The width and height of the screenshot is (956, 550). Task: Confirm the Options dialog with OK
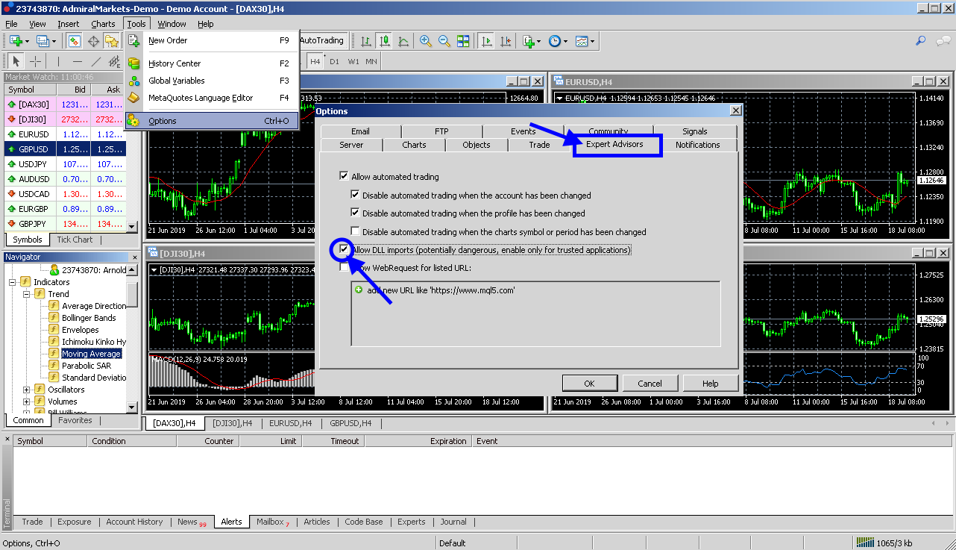click(589, 384)
